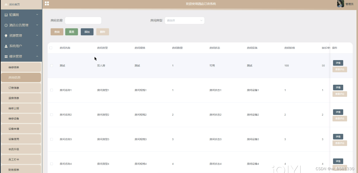
Task: Open 详情 for 房间名称3
Action: pos(338,137)
